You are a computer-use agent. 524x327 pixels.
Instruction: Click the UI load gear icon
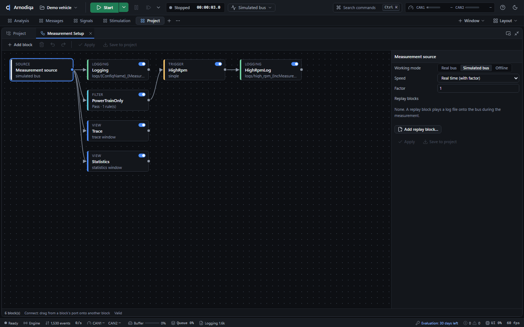[x=488, y=323]
